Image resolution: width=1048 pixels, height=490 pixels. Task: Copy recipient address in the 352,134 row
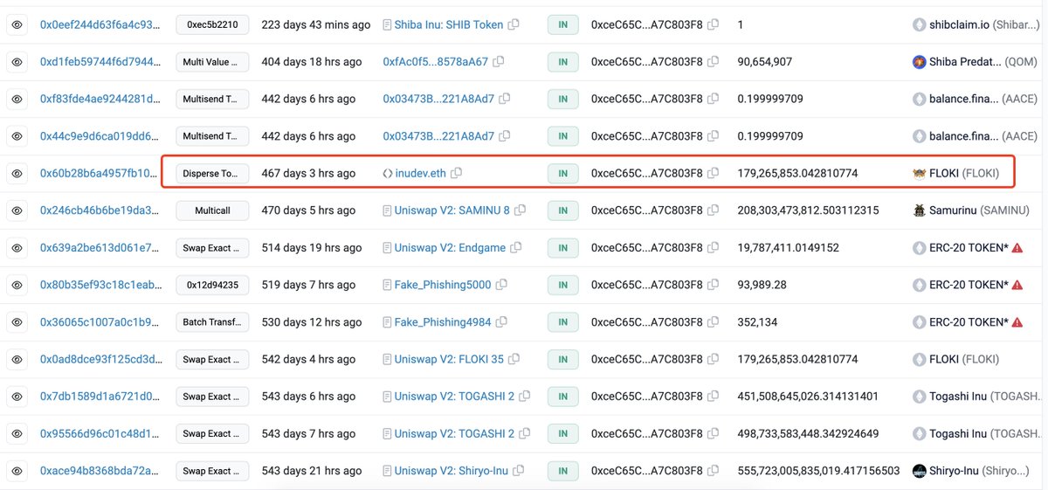[x=714, y=322]
